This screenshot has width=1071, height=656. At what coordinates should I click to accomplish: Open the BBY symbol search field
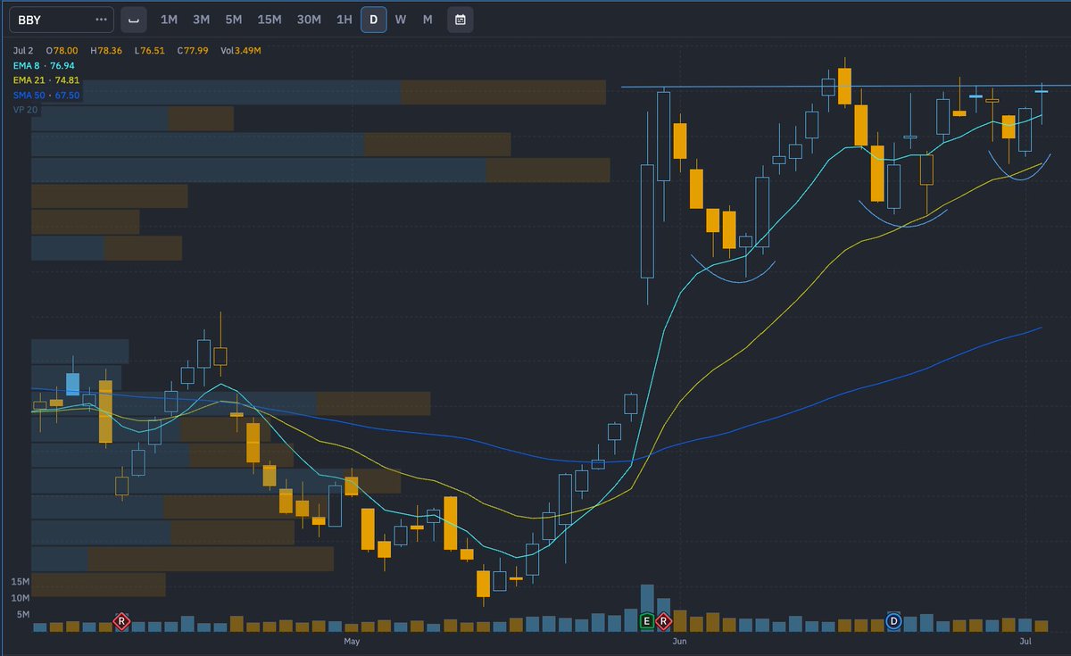[61, 20]
